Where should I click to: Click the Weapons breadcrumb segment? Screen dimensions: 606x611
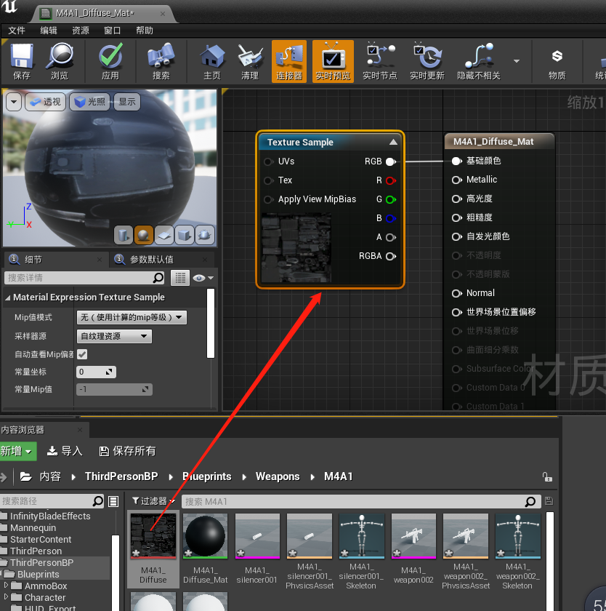point(278,476)
